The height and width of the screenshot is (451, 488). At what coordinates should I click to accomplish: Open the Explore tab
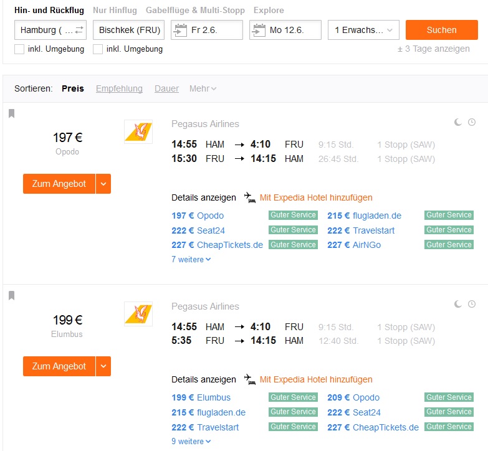coord(269,10)
